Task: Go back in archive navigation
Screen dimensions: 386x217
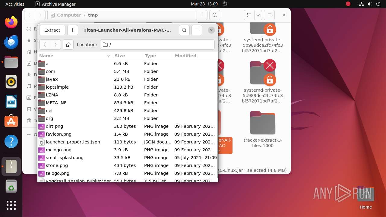Action: (x=45, y=45)
